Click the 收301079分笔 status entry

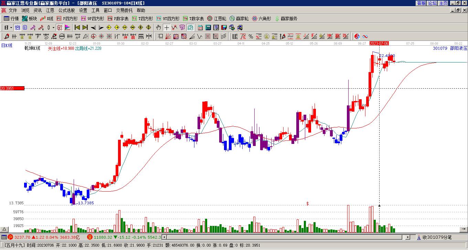[x=437, y=237]
